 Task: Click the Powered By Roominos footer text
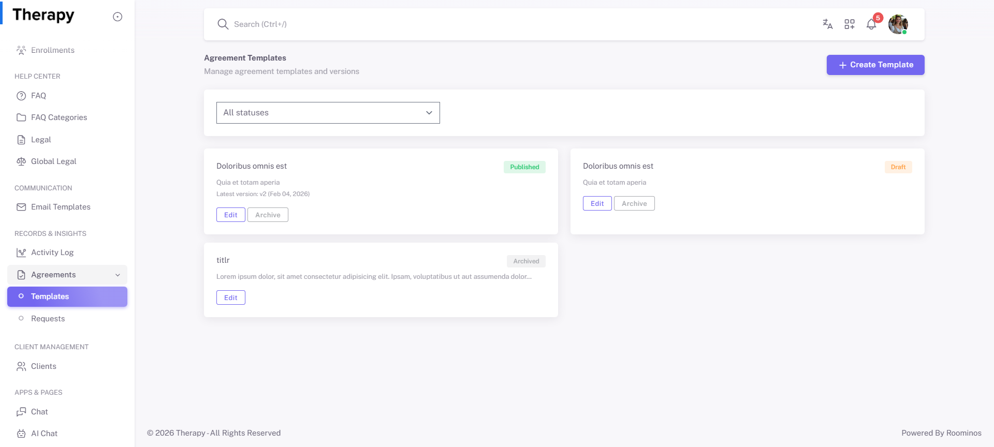941,433
